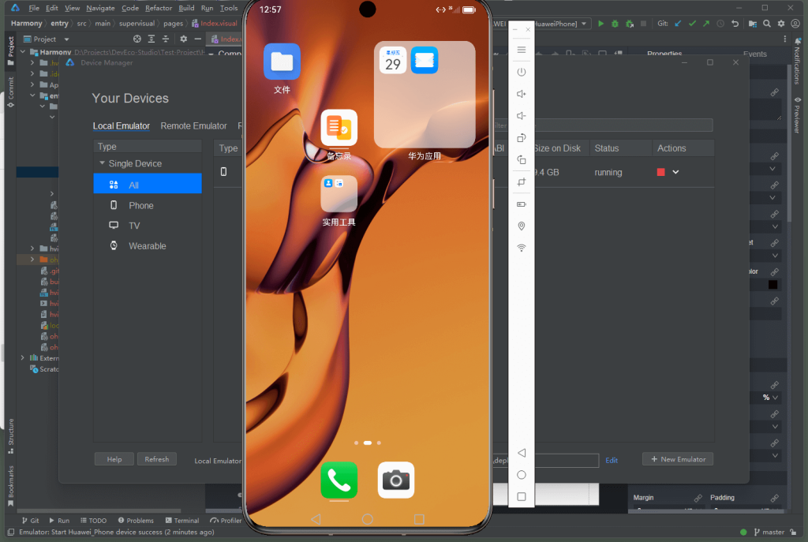The width and height of the screenshot is (808, 542).
Task: Collapse all in Project panel
Action: click(x=166, y=39)
